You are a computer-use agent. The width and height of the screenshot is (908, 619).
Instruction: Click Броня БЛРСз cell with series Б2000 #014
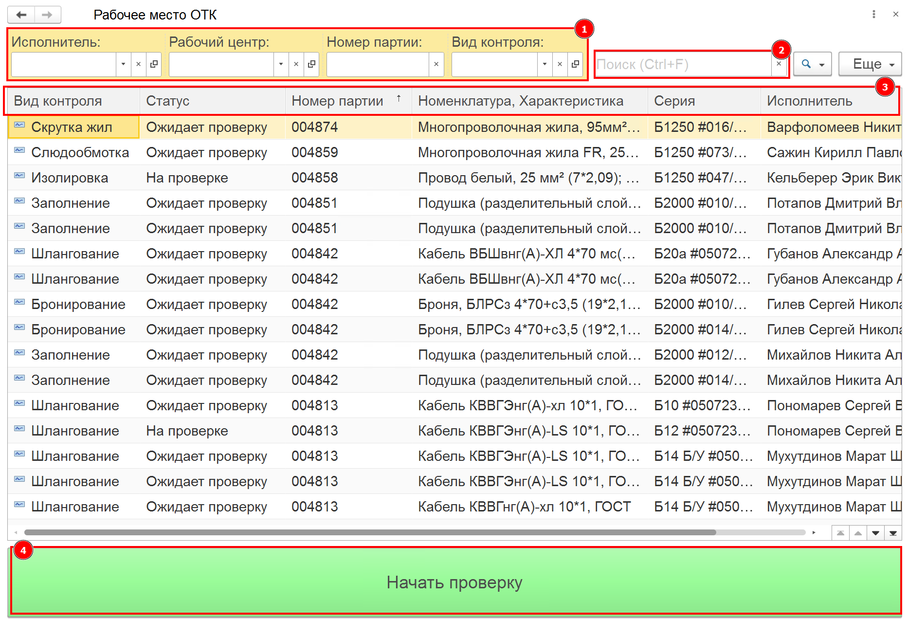click(530, 330)
